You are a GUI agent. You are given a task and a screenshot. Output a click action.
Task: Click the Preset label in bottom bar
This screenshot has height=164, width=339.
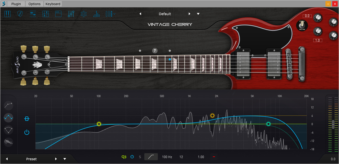click(31, 159)
